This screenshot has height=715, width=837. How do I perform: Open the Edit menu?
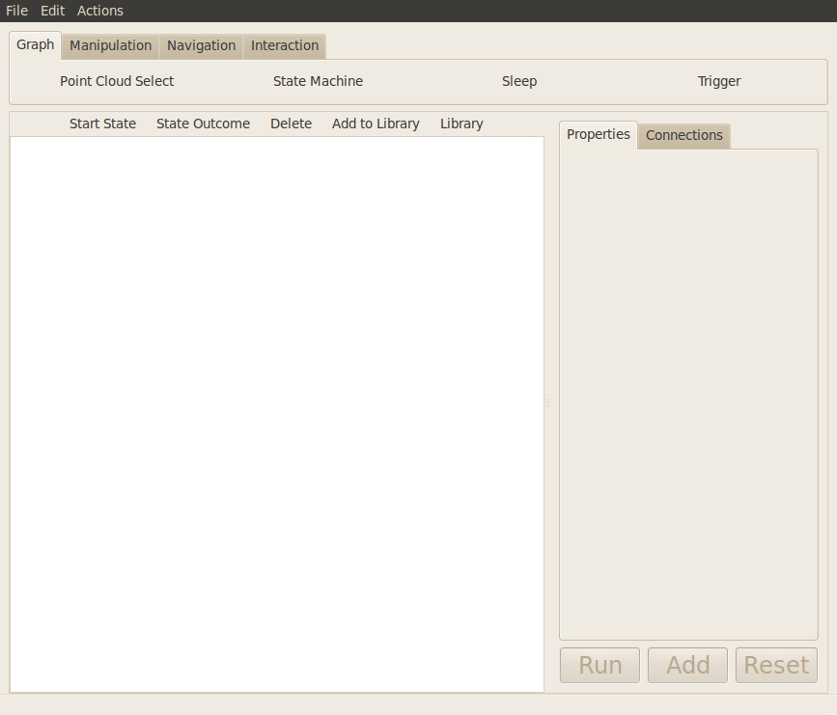coord(52,11)
